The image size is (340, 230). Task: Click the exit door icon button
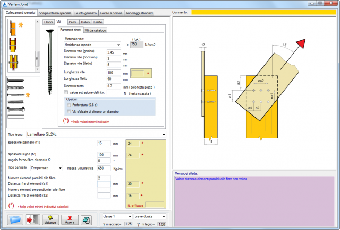pyautogui.click(x=33, y=219)
